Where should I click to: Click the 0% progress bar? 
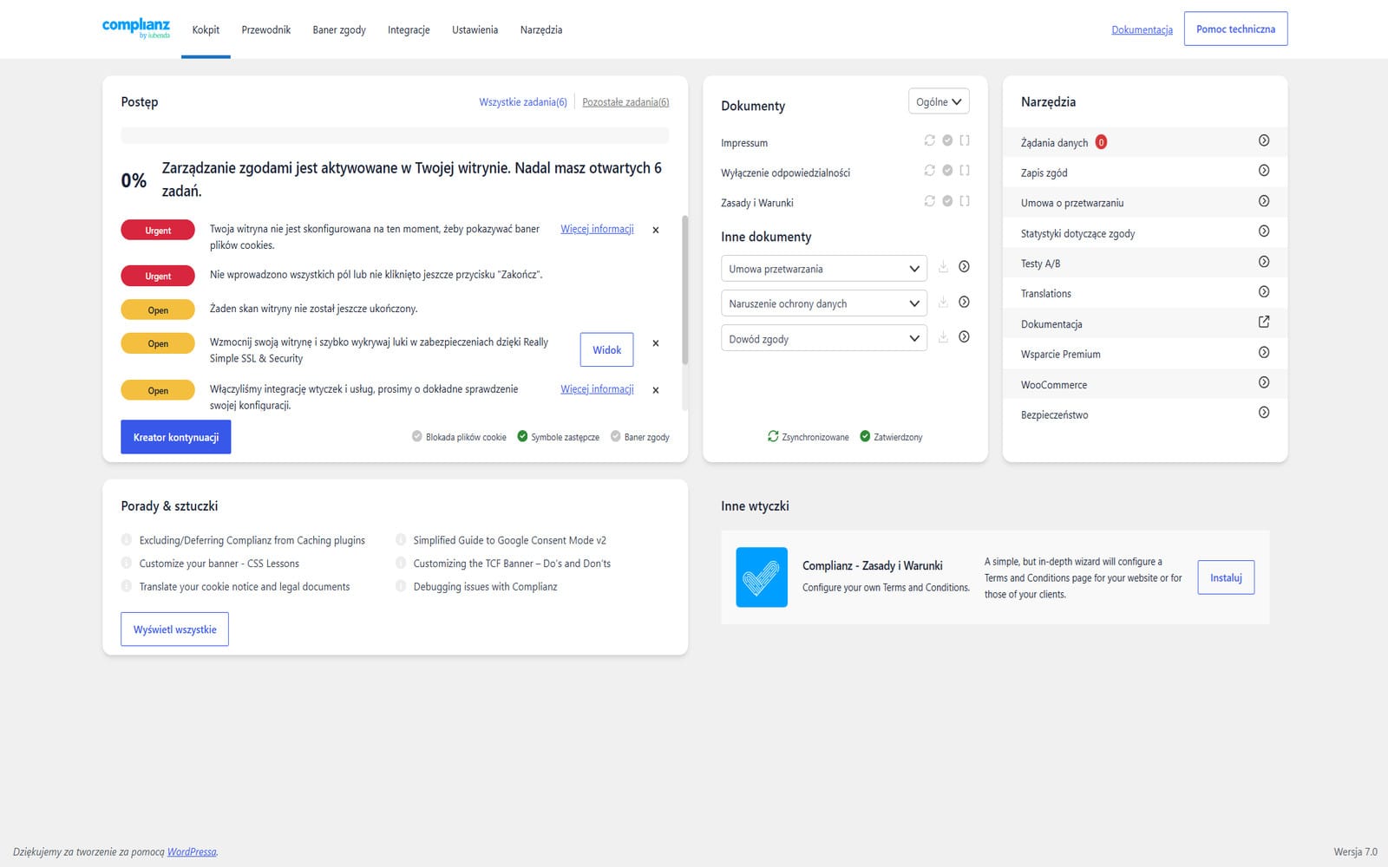pos(395,135)
